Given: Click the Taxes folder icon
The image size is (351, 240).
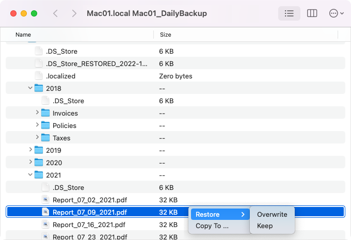Looking at the screenshot, I should pyautogui.click(x=45, y=138).
